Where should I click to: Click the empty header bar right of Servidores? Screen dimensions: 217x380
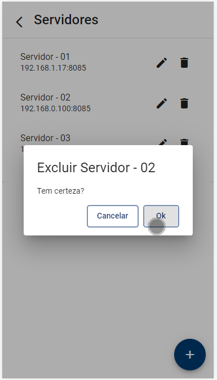[x=155, y=20]
